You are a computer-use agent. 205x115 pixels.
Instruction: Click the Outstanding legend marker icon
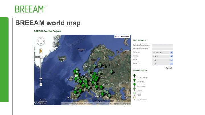point(134,76)
